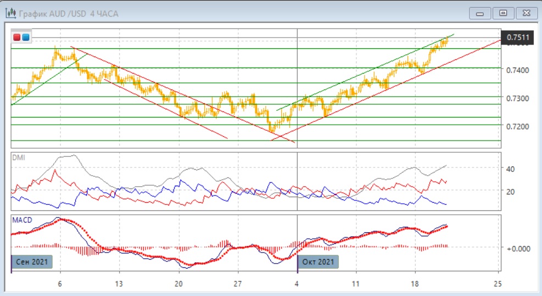Click the blue square button on chart
Viewport: 542px width, 296px height.
[25, 37]
